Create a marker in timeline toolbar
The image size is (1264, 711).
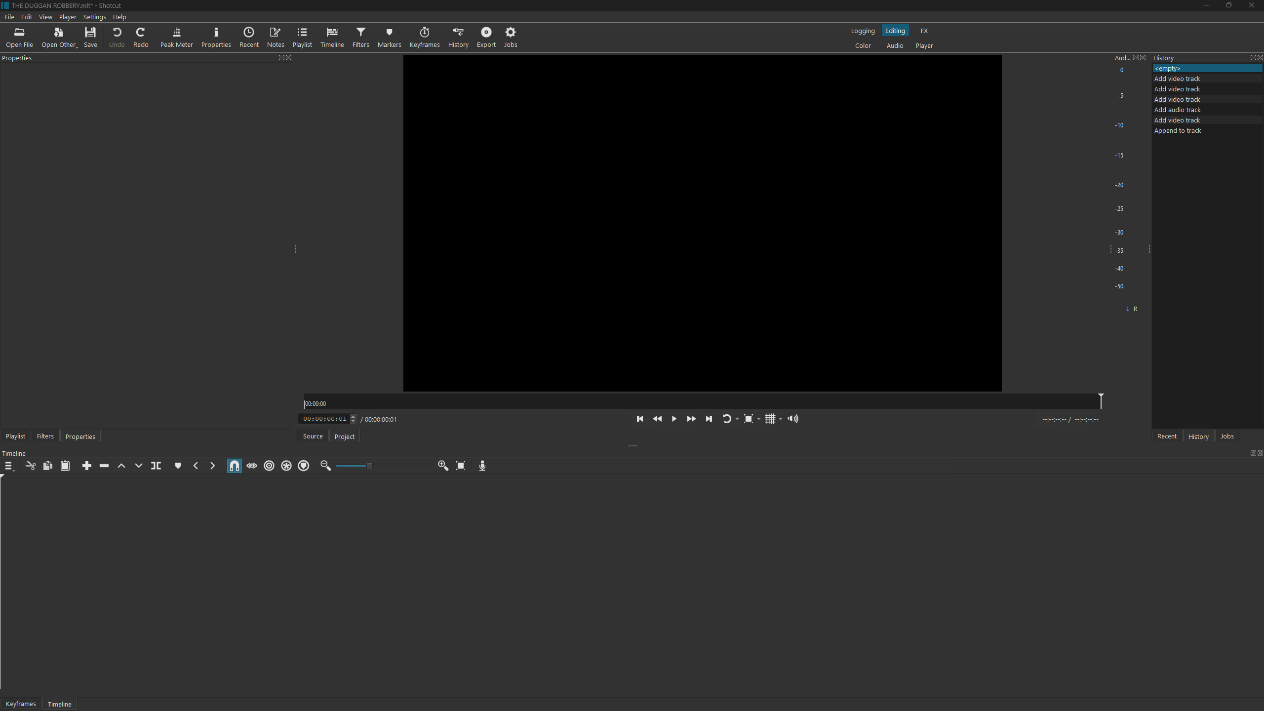(x=178, y=466)
